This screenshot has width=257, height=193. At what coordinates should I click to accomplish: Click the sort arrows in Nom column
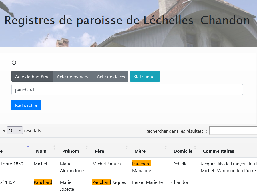[54, 148]
